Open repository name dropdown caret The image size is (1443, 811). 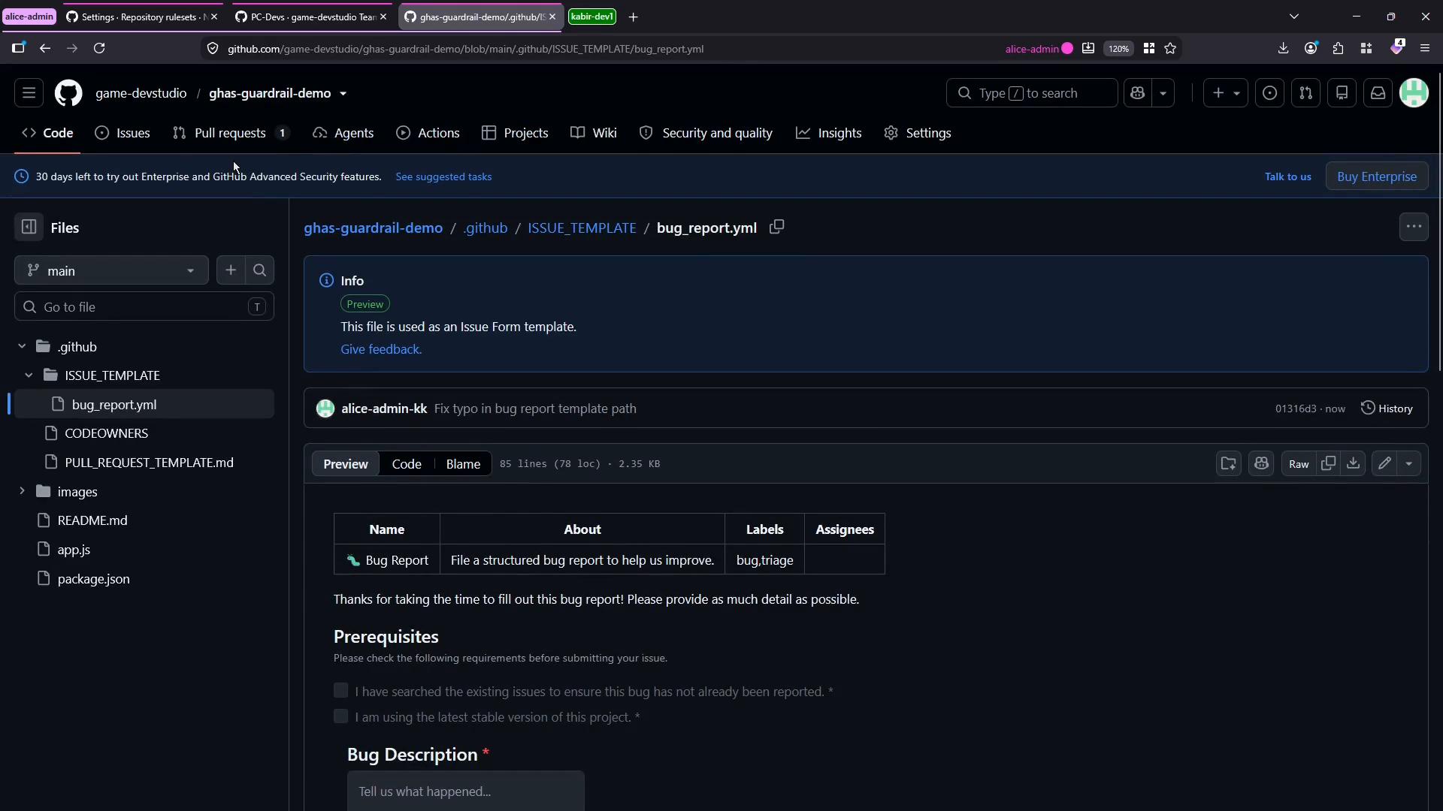(x=343, y=94)
